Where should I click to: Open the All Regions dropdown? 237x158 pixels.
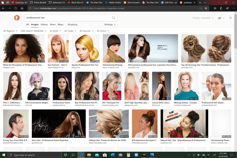(10, 31)
